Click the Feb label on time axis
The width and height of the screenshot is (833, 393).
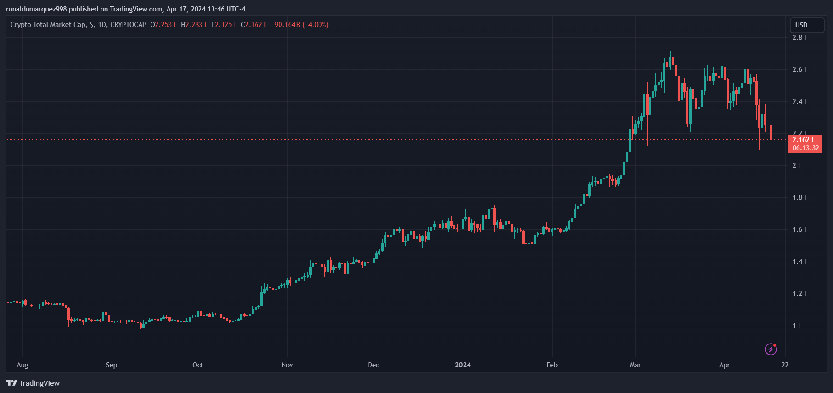pos(552,365)
